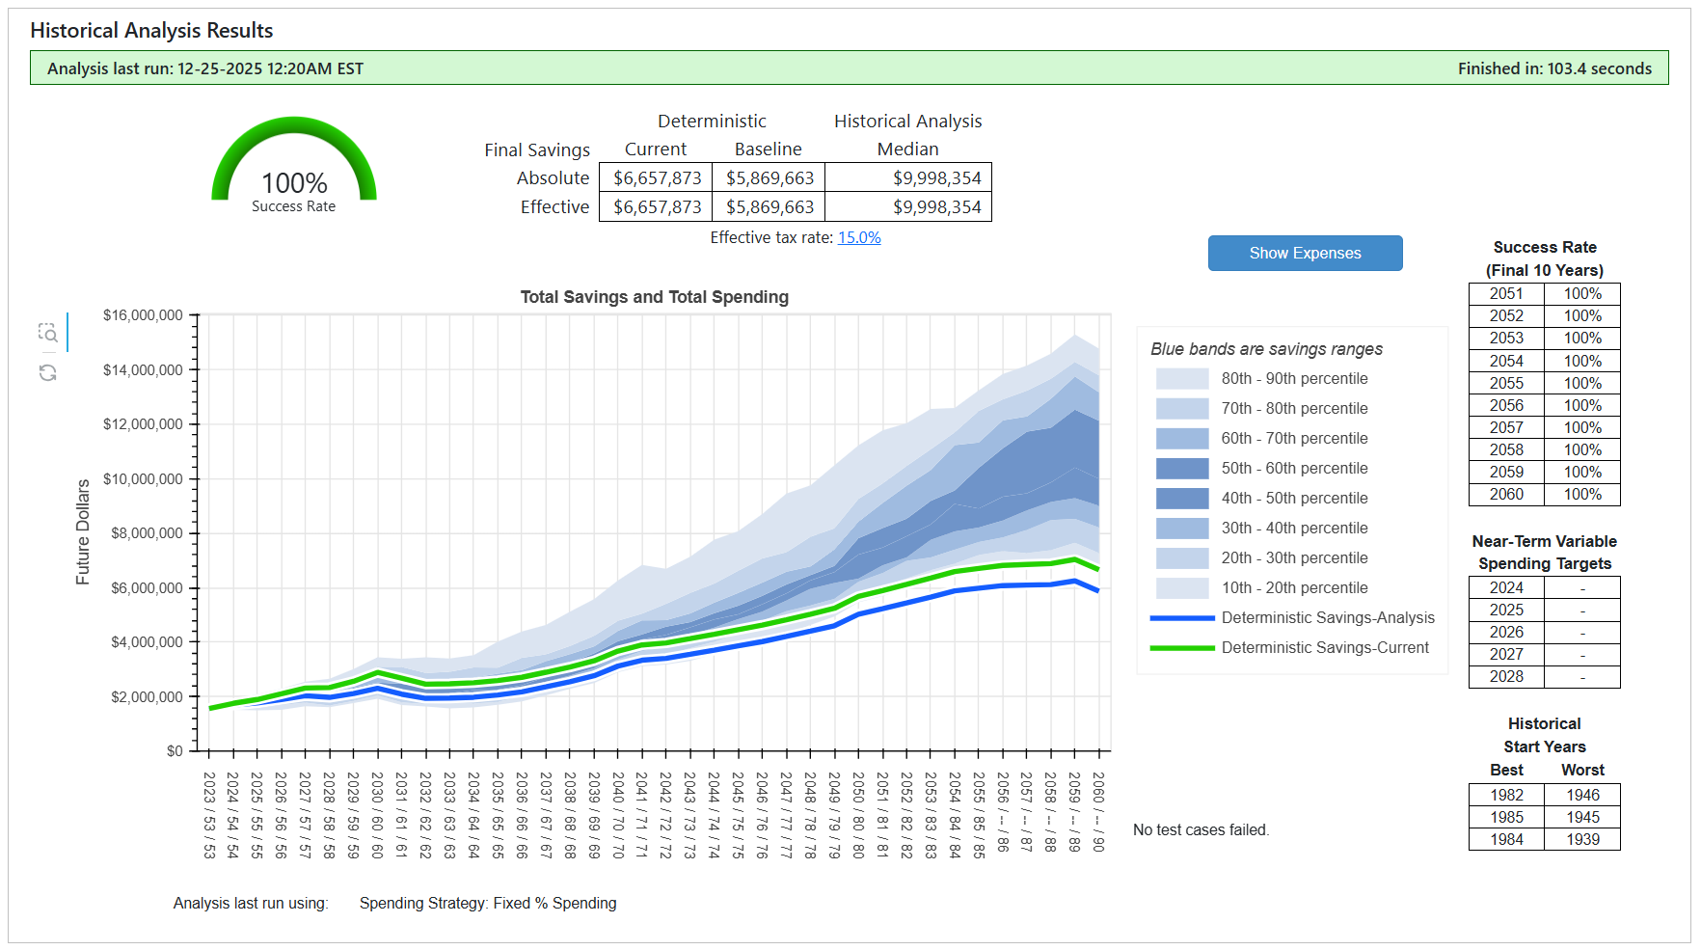Viewport: 1701px width, 950px height.
Task: Click best historical start year 1982
Action: (x=1506, y=795)
